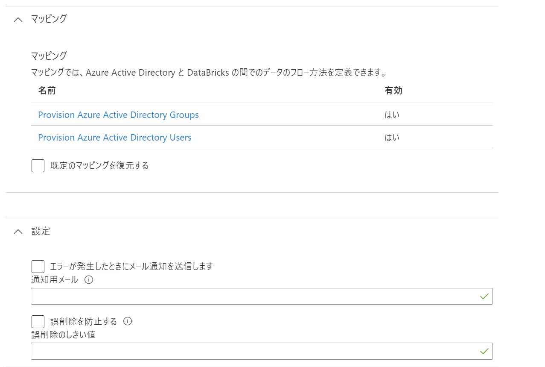Focus the 誤削除のしきい値 input field
The image size is (545, 367).
262,351
